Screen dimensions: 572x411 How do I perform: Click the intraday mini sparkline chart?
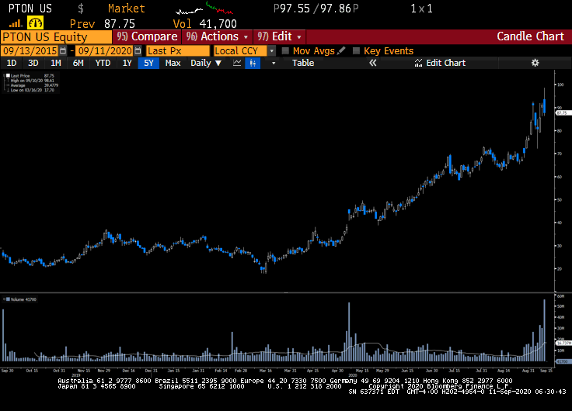click(204, 8)
